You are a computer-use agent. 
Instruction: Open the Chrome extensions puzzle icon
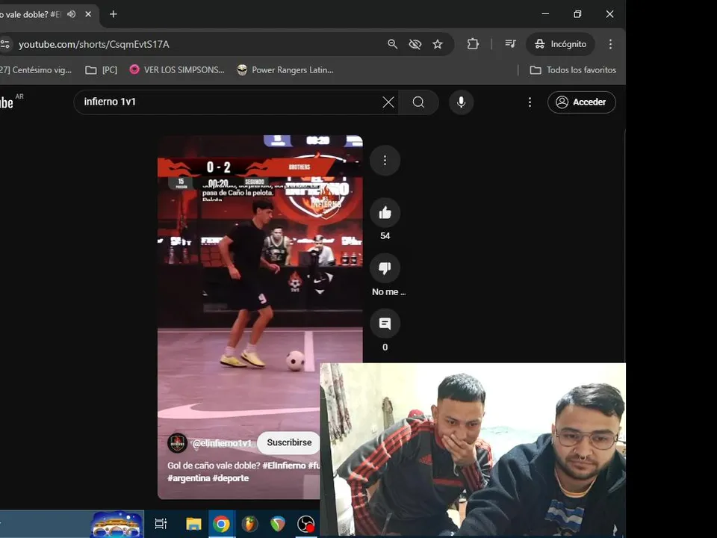tap(473, 44)
